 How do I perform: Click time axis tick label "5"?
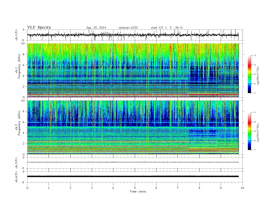135,188
